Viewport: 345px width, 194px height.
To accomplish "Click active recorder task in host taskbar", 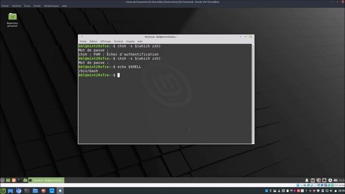I will 60,191.
